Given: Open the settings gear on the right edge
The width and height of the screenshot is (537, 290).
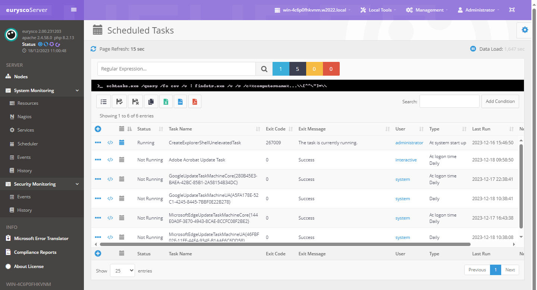Looking at the screenshot, I should [525, 30].
